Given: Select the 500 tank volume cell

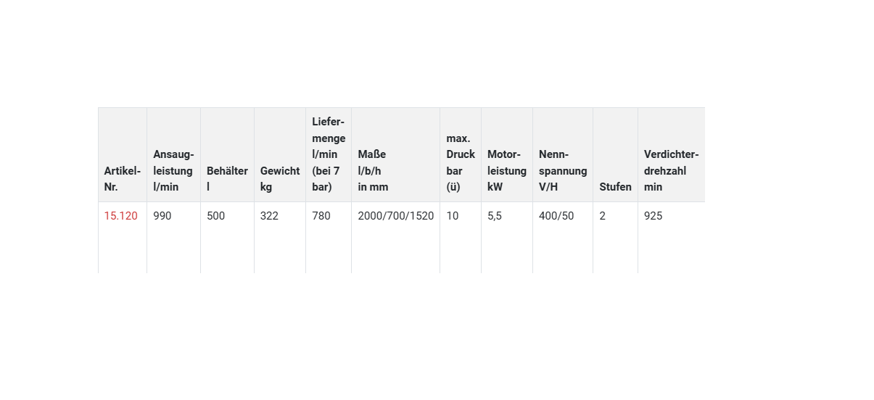Looking at the screenshot, I should [215, 216].
